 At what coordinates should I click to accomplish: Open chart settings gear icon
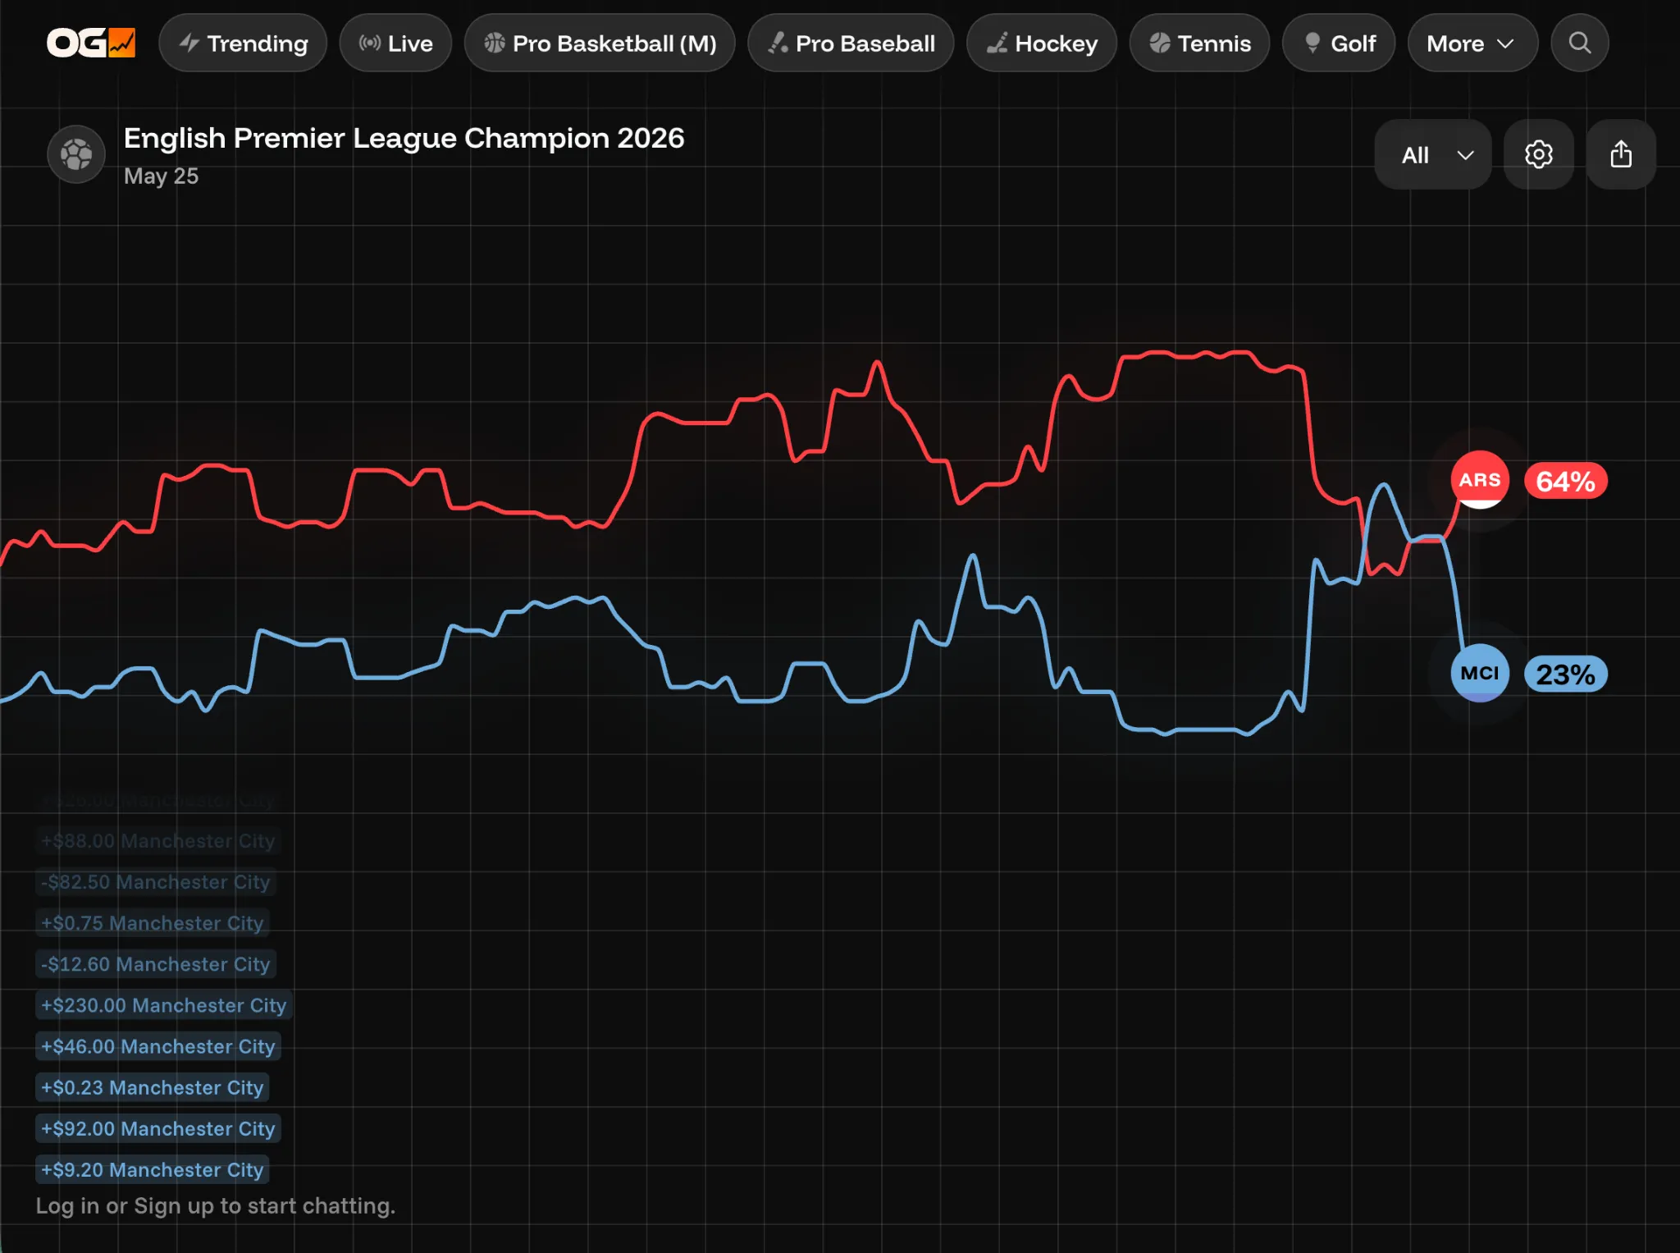point(1539,154)
